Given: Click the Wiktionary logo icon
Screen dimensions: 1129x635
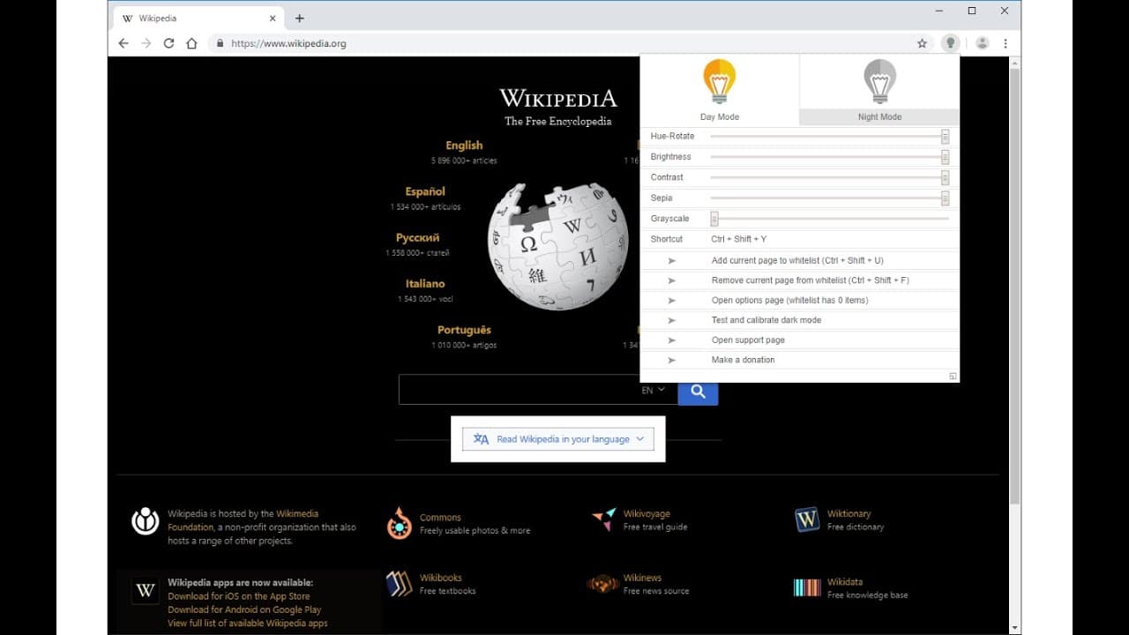Looking at the screenshot, I should (x=807, y=519).
